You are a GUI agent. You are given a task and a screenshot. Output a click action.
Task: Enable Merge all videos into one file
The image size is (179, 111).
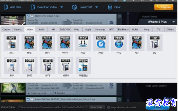pyautogui.click(x=109, y=108)
